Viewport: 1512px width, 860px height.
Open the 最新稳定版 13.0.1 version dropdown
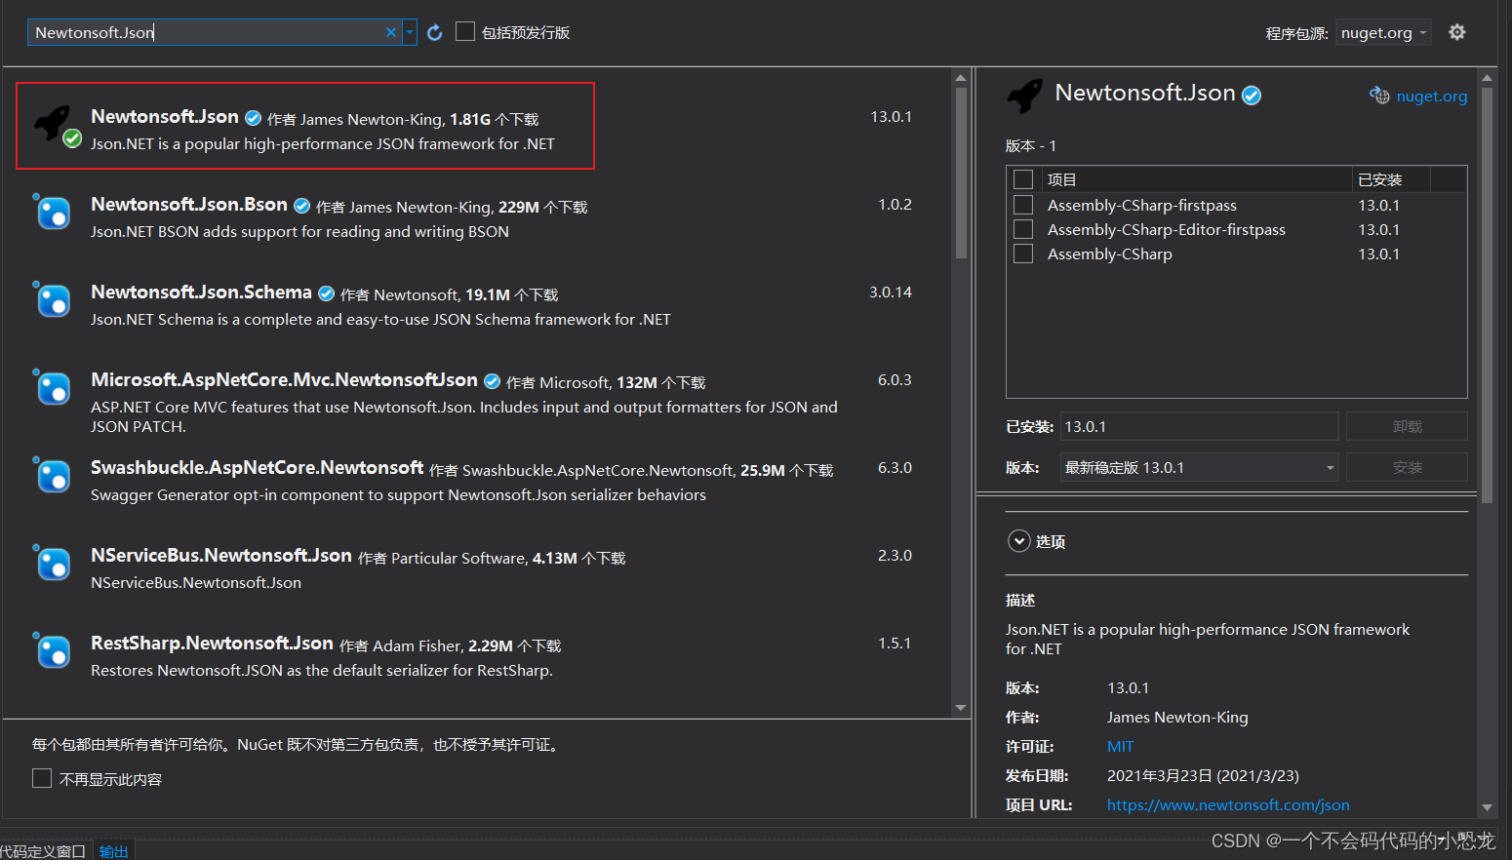(1199, 467)
